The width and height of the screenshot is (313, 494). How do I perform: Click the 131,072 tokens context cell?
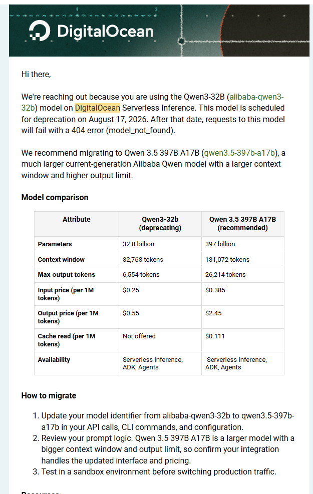coord(227,260)
